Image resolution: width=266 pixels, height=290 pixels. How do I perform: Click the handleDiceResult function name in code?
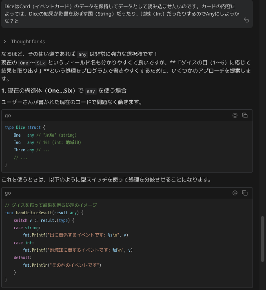[34, 213]
